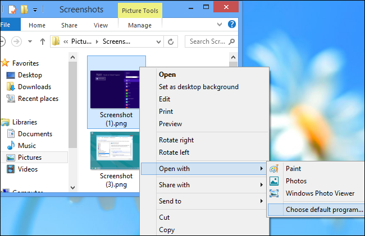Click the Pictu... breadcrumb in address bar
Screen dimensions: 365x236
(81, 41)
